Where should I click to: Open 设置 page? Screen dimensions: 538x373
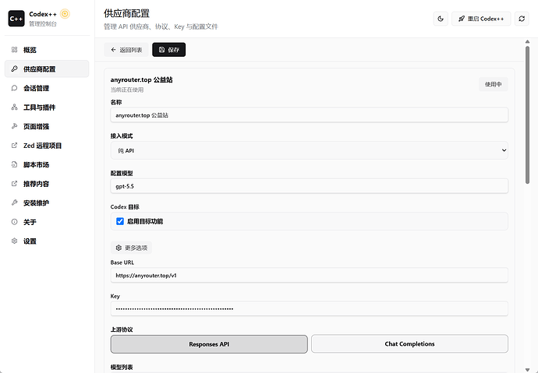[x=47, y=241]
